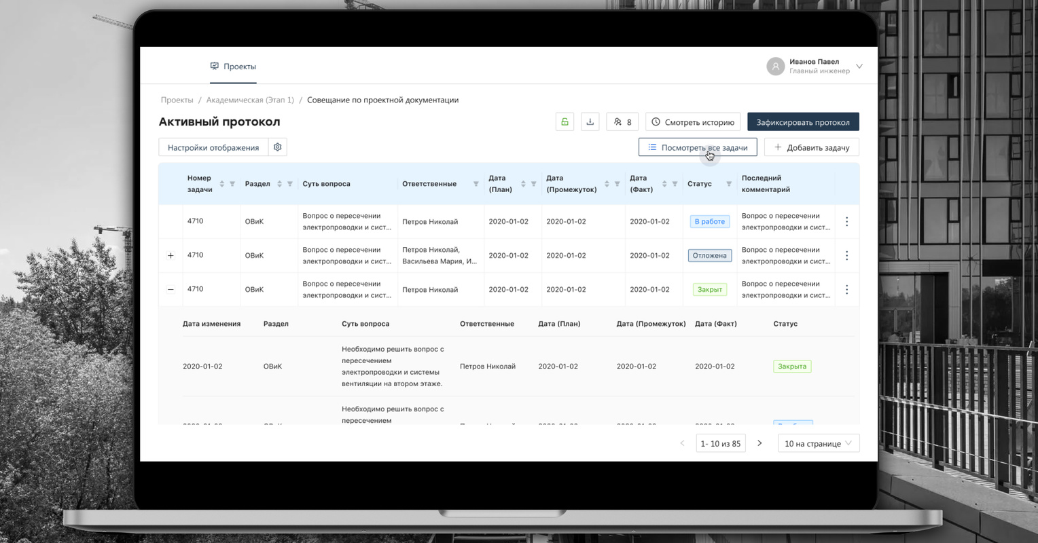Click the Закрыт status tag
This screenshot has height=543, width=1038.
pos(710,289)
